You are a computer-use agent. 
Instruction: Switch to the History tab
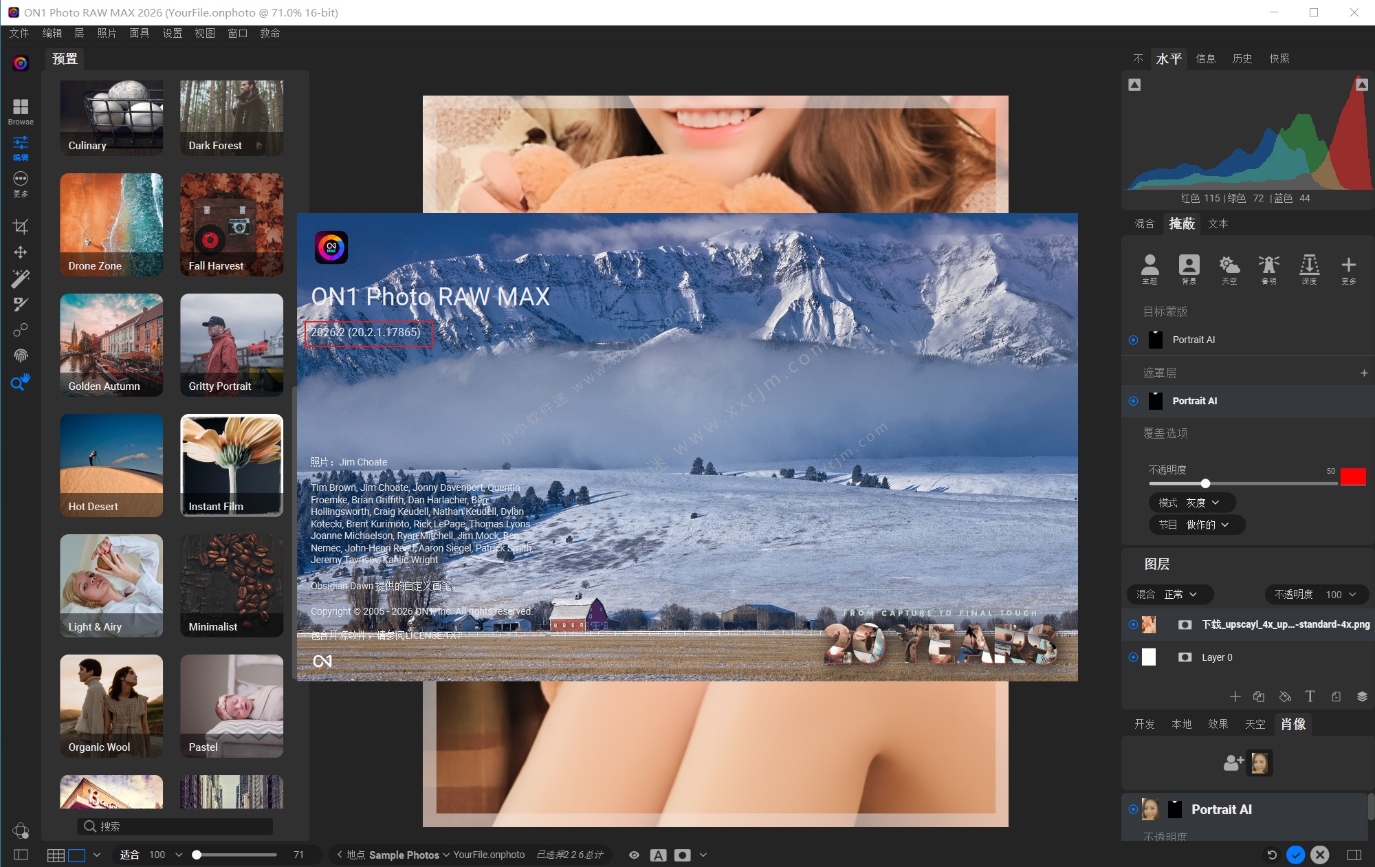[x=1242, y=58]
